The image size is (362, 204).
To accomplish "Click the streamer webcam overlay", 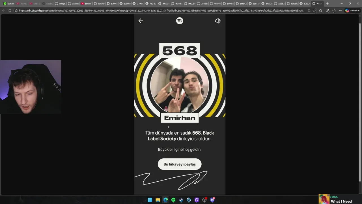I will [x=31, y=87].
